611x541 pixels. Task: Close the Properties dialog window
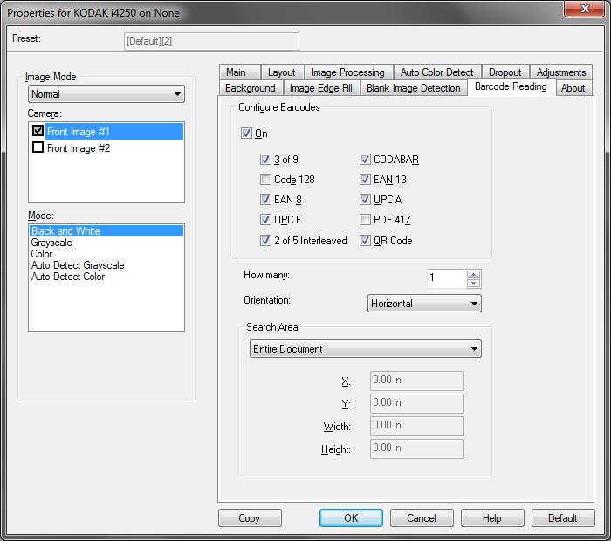[584, 9]
